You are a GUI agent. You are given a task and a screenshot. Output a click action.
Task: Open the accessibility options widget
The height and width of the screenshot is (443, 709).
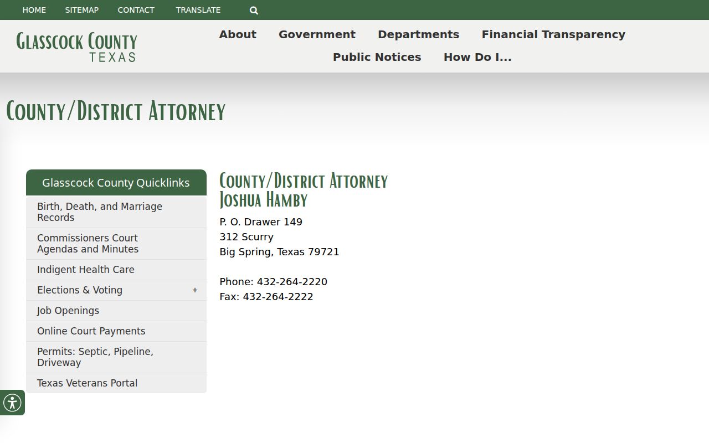[x=12, y=403]
